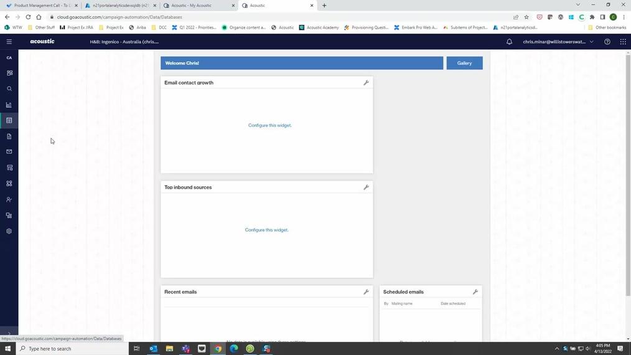This screenshot has height=355, width=631.
Task: Open the help question mark icon
Action: (607, 42)
